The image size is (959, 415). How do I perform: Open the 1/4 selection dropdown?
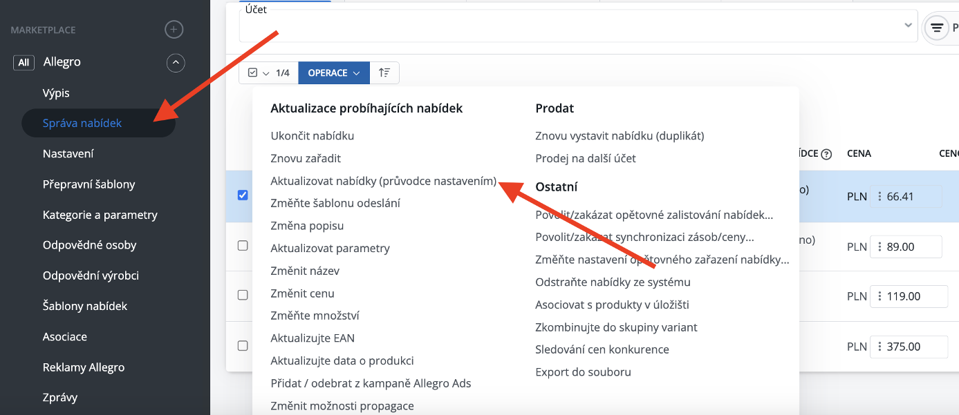tap(268, 73)
